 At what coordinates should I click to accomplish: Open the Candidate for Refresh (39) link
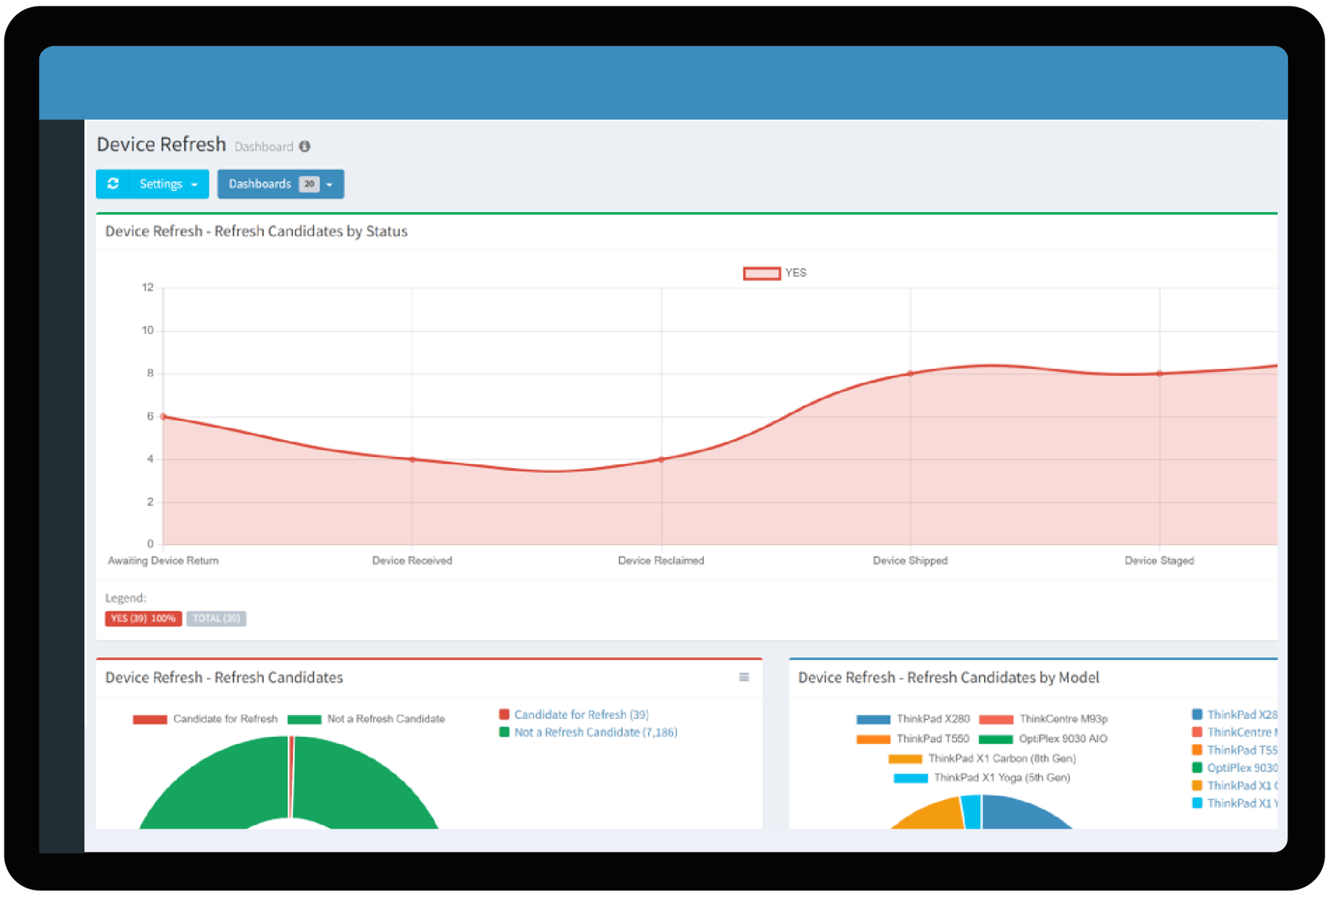[x=581, y=714]
